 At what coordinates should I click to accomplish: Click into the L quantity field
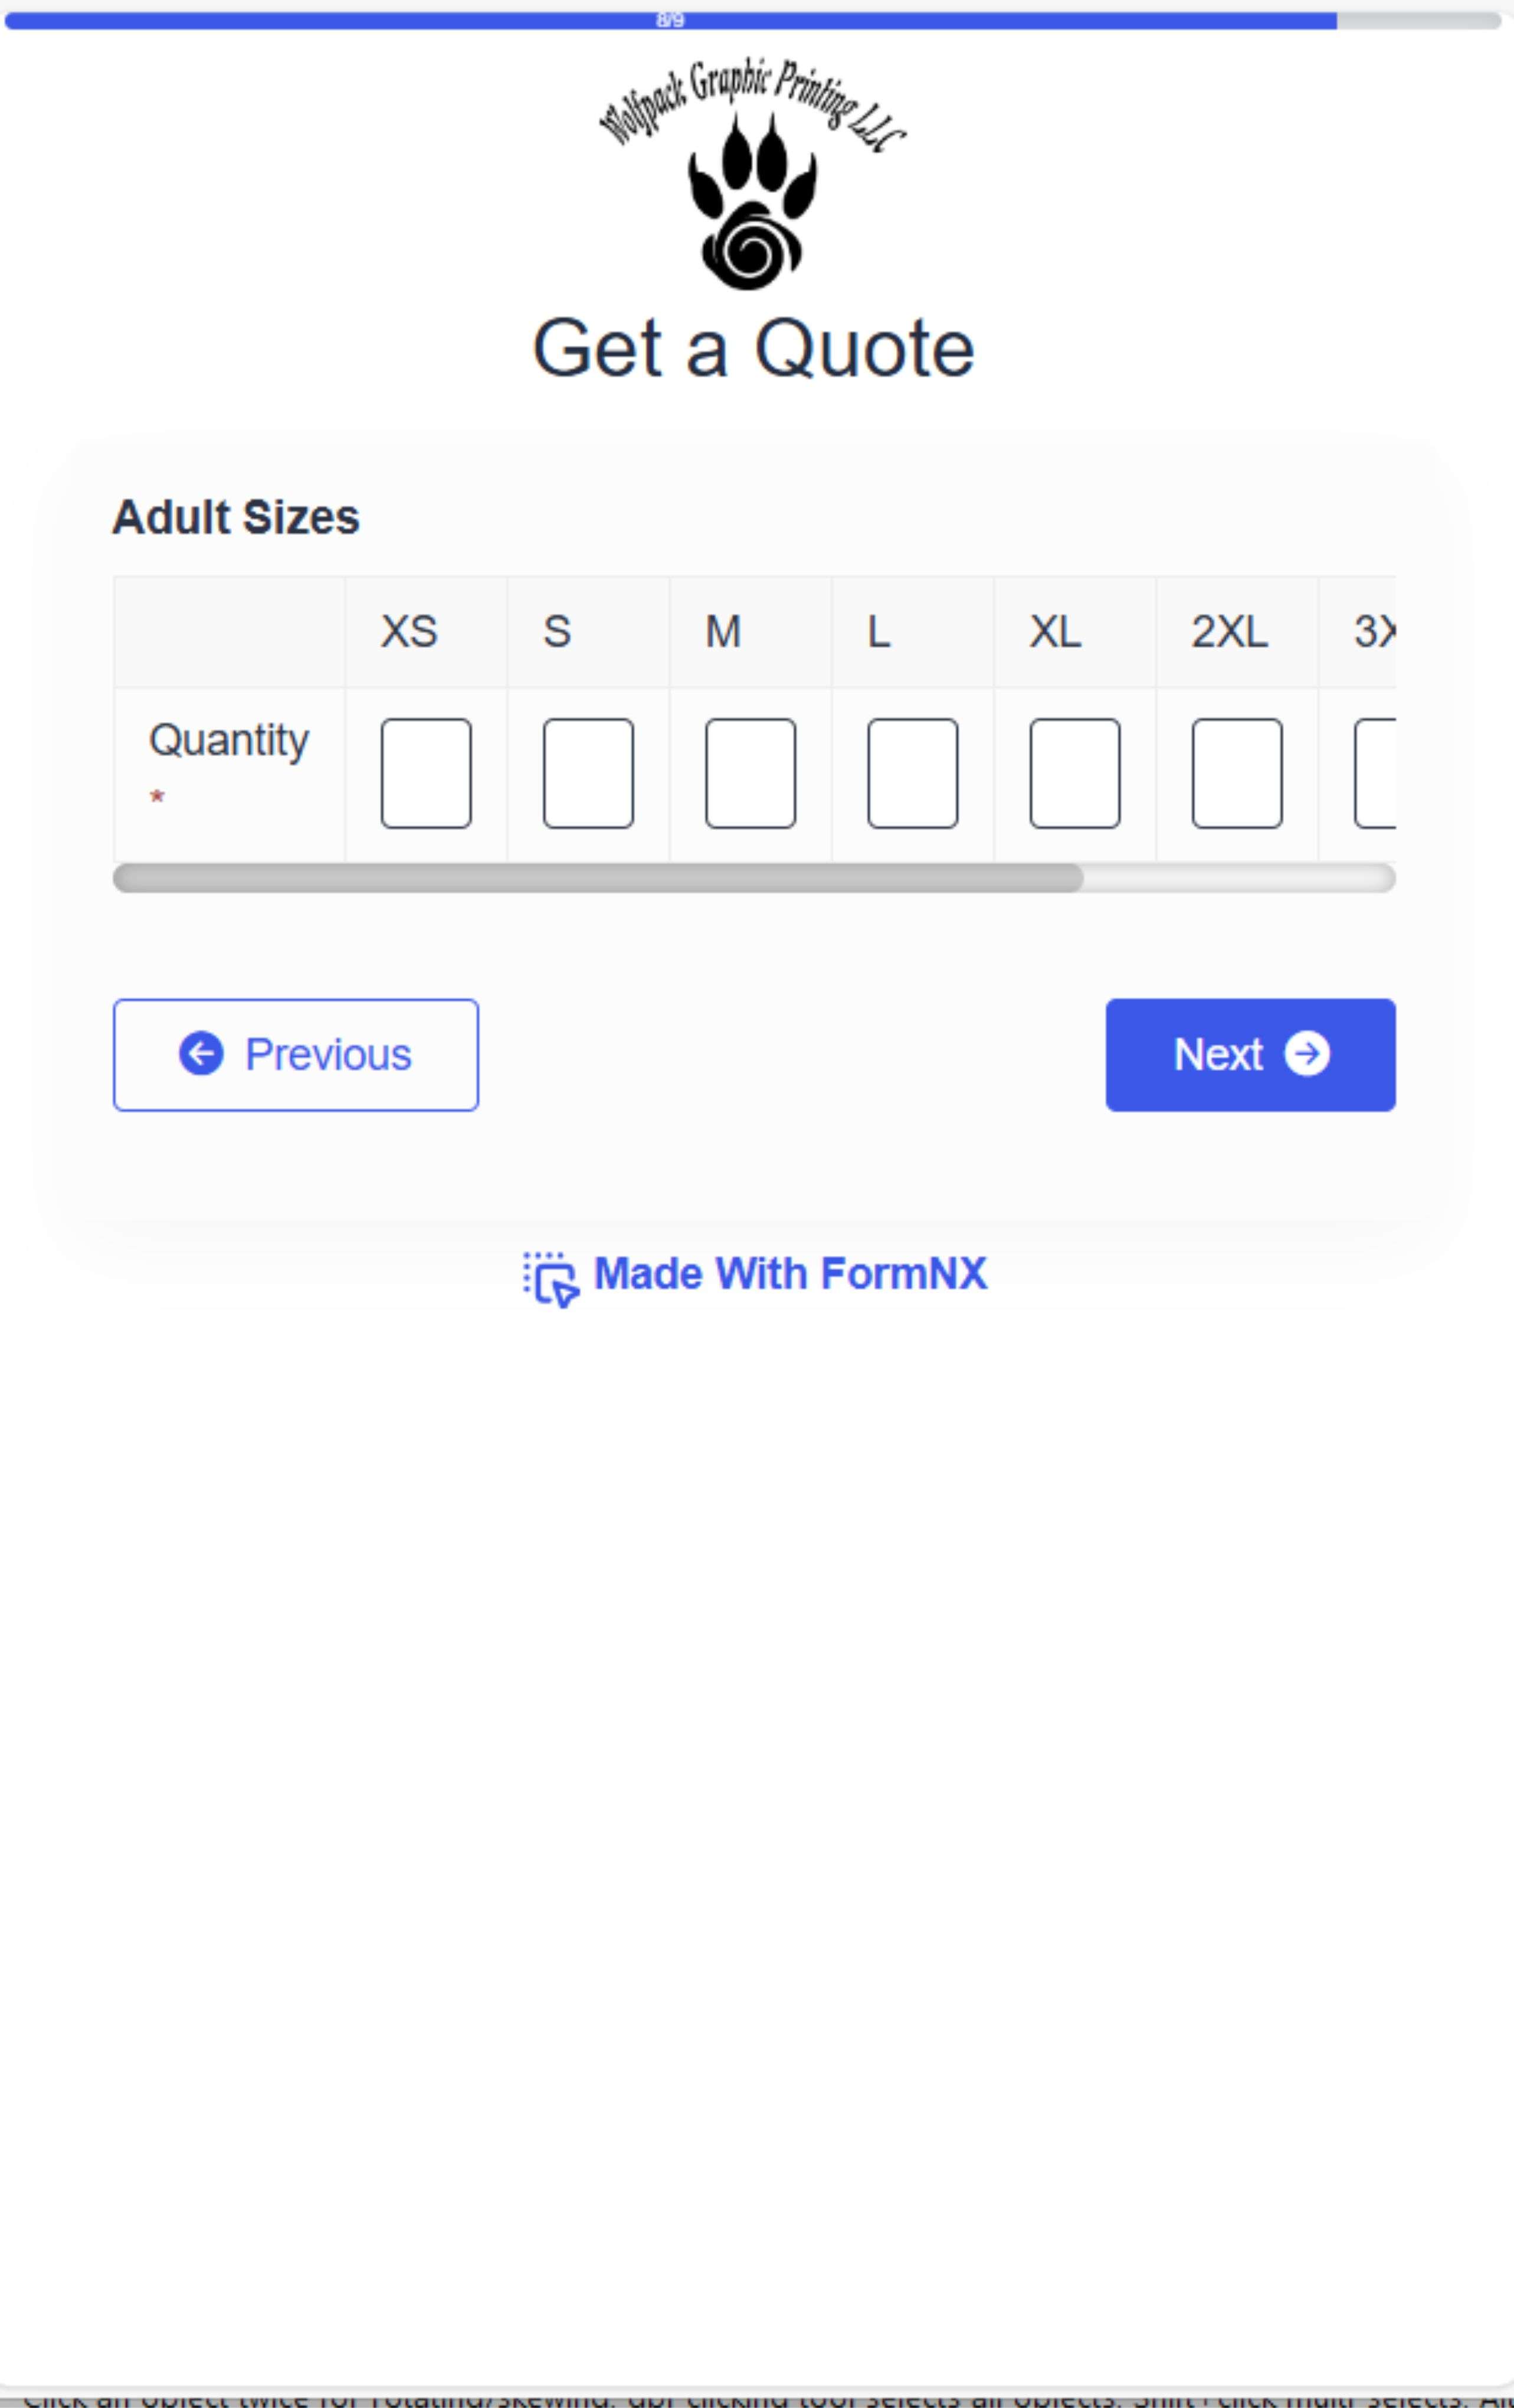tap(912, 773)
